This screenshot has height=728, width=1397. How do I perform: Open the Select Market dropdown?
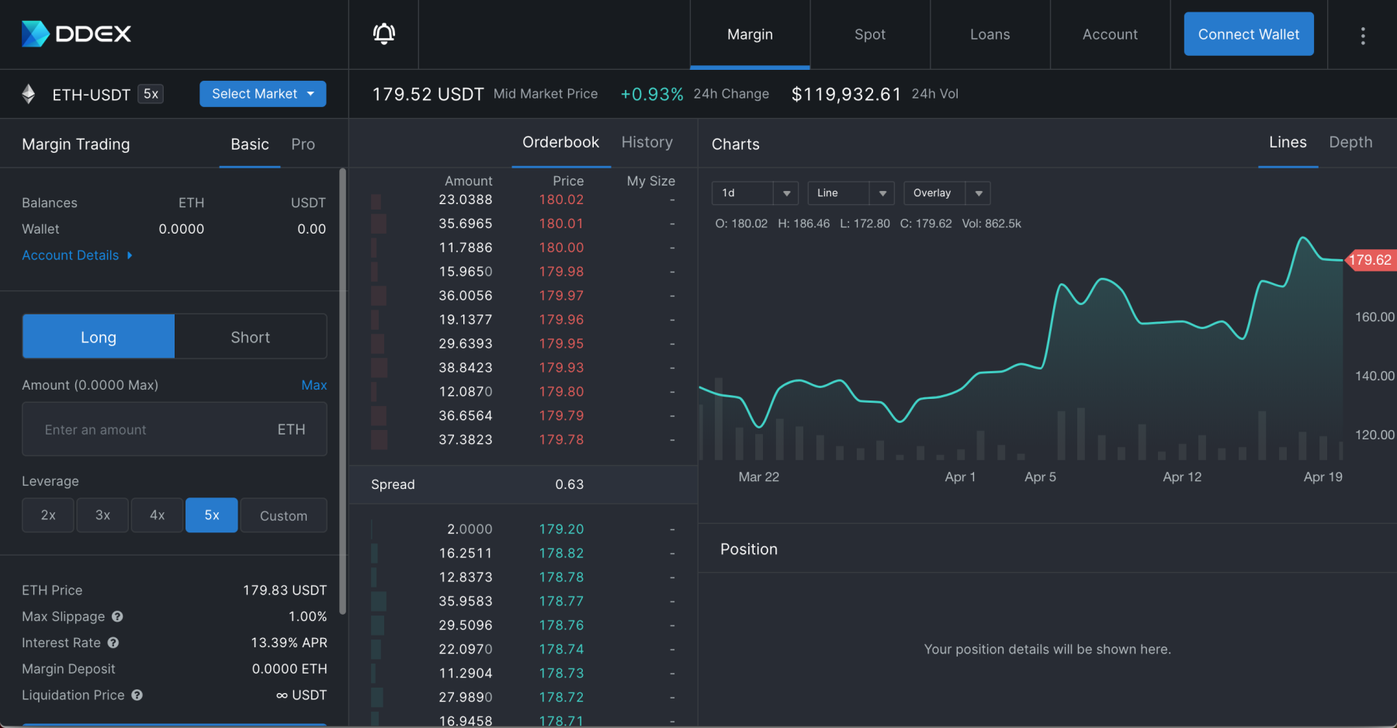click(262, 93)
